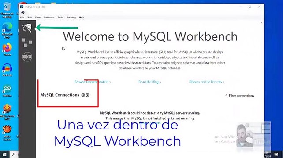This screenshot has height=158, width=283.
Task: Open the Edit menu
Action: (30, 18)
